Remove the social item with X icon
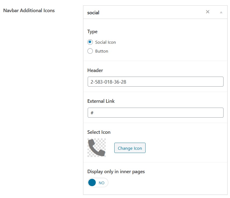This screenshot has height=198, width=230. click(x=208, y=12)
